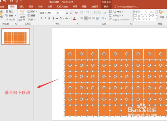Click the Tell Me search box (告诉我您想要做什么)
The height and width of the screenshot is (121, 167).
point(126,7)
